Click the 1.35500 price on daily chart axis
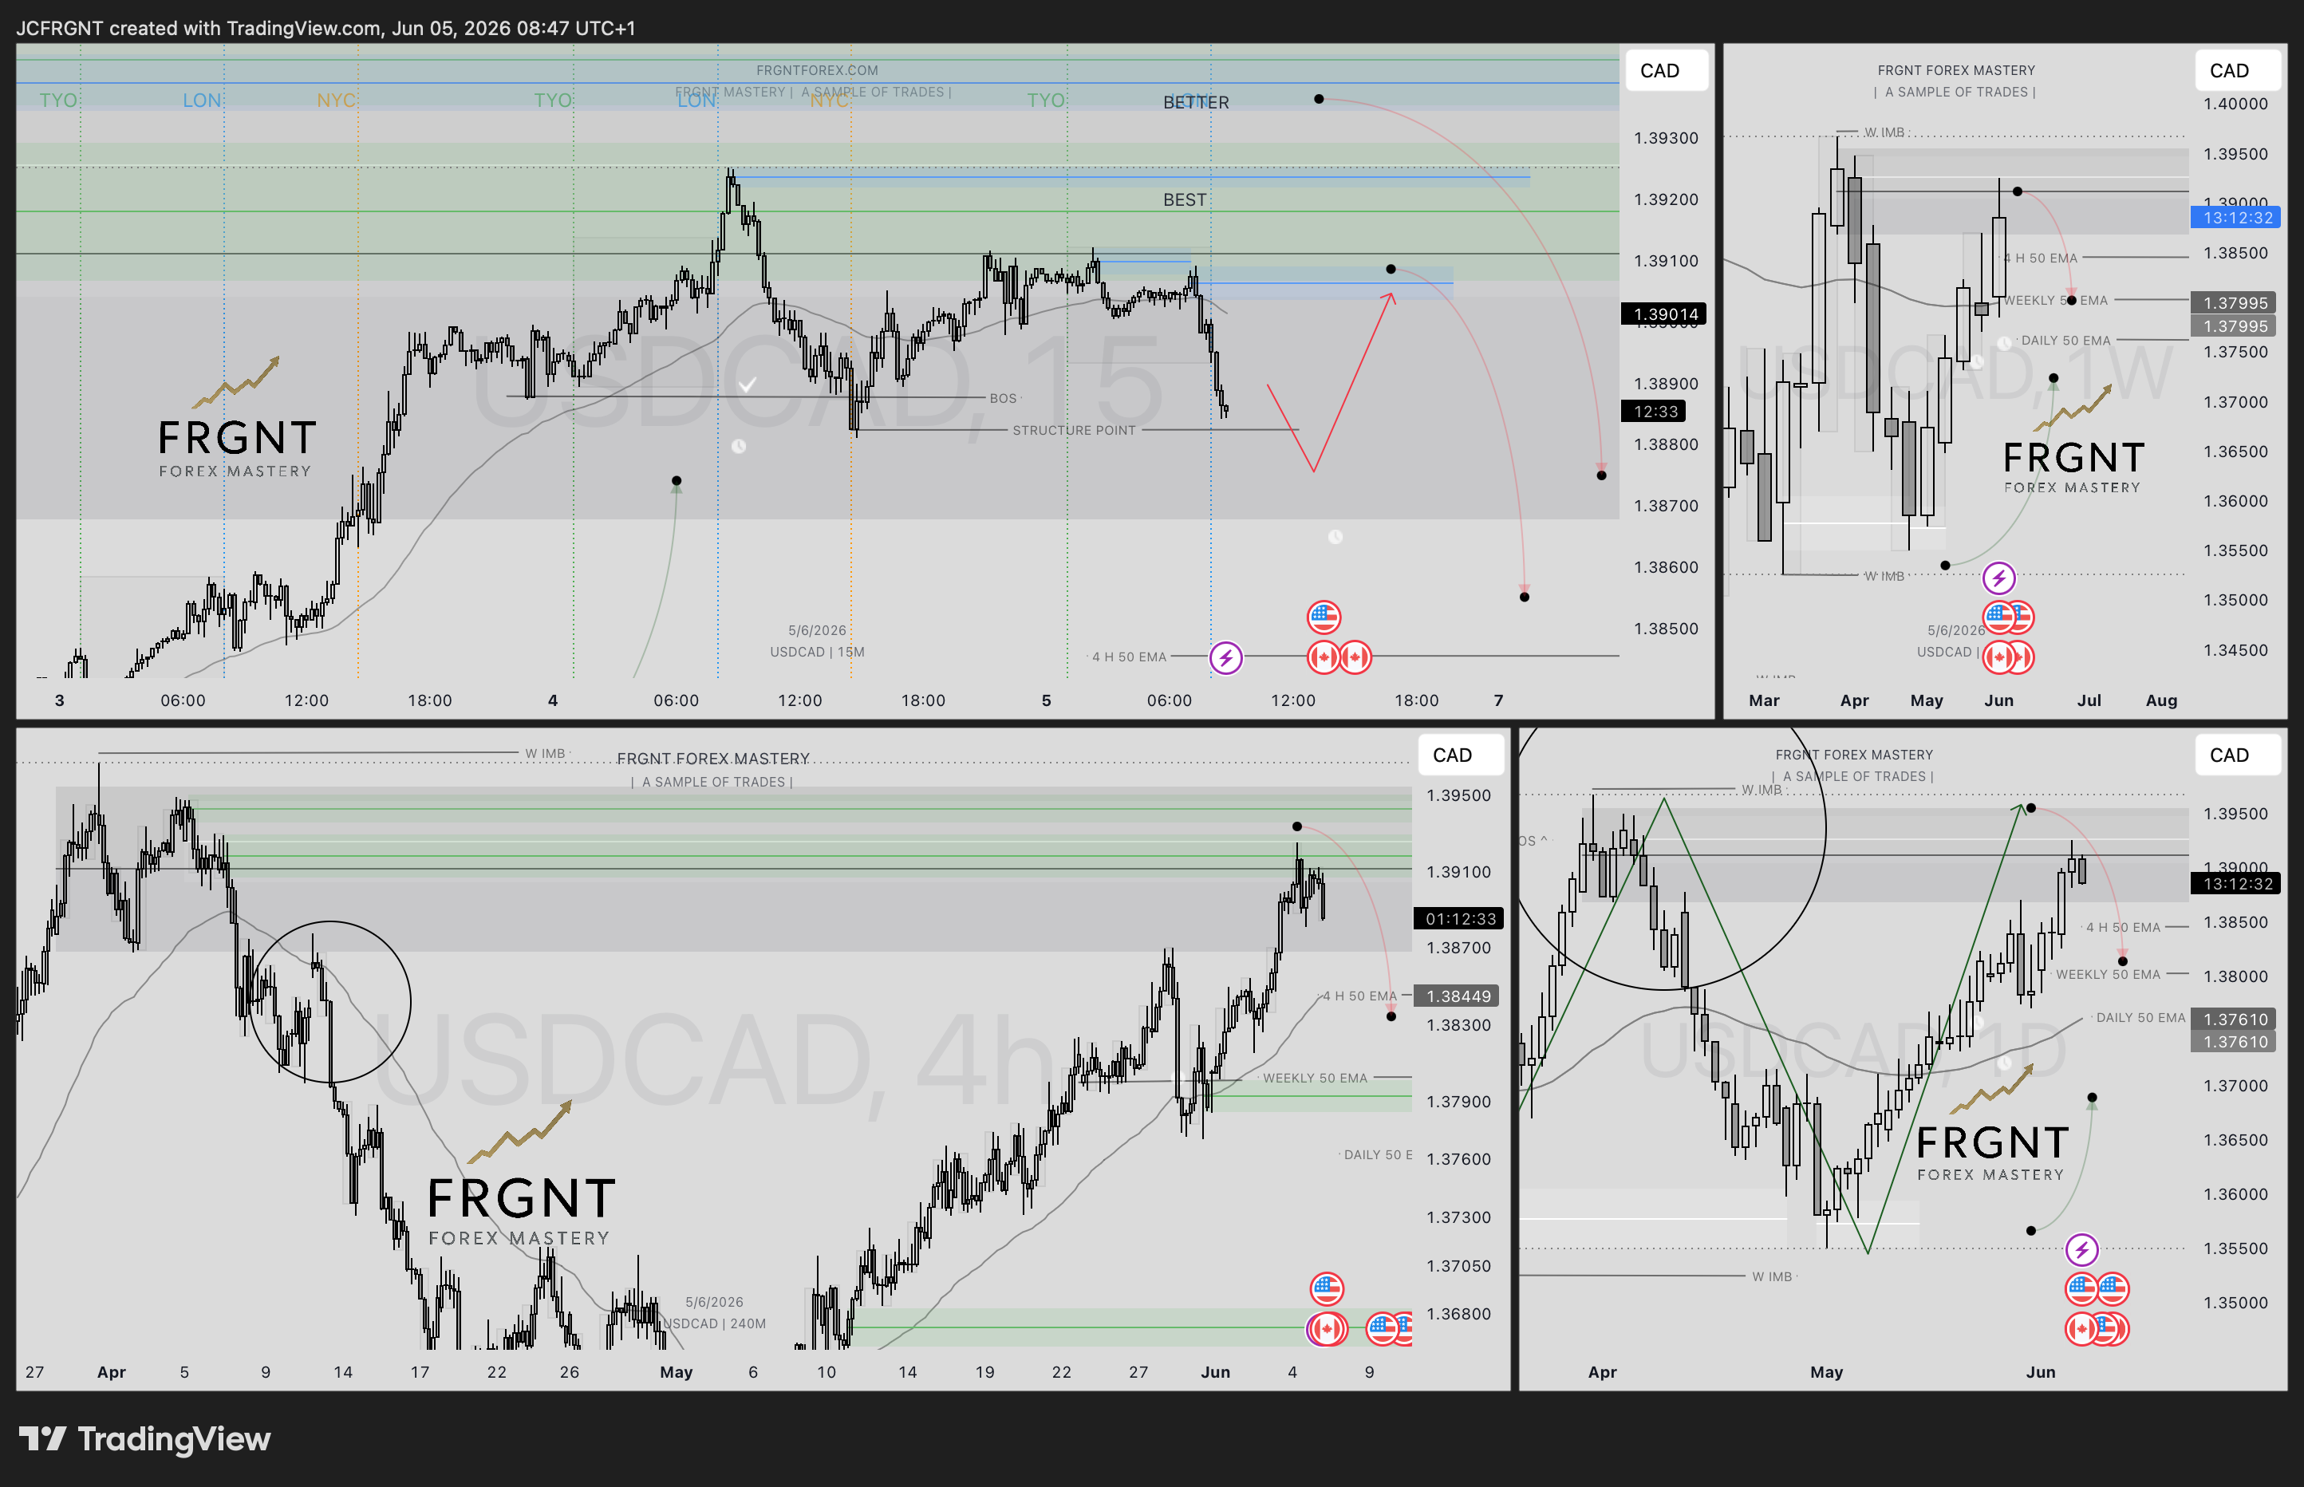Screen dimensions: 2304x1487 pos(2235,1248)
